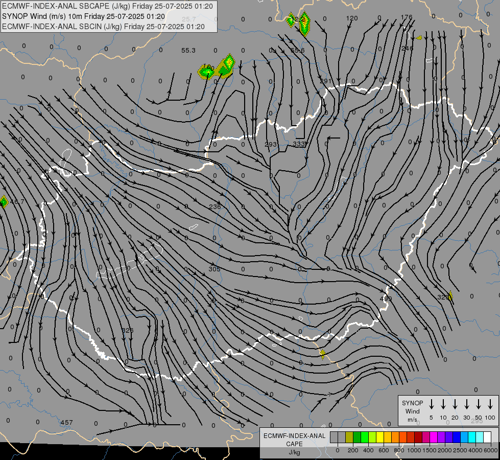Pick the pure blue legend swatch
Viewport: 500px width, 460px height.
point(456,437)
